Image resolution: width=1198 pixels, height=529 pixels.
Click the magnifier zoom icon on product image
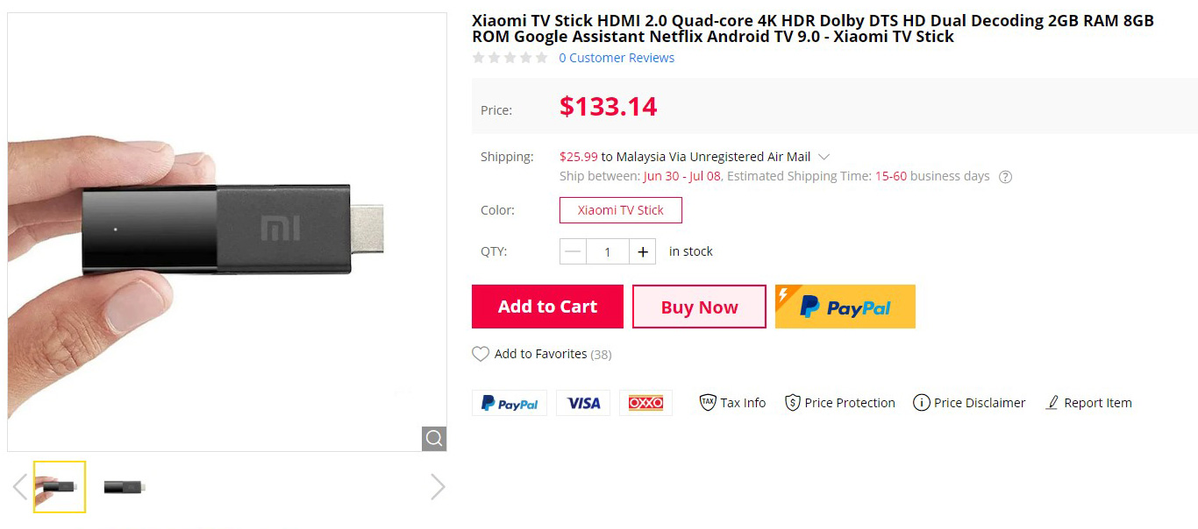click(434, 438)
